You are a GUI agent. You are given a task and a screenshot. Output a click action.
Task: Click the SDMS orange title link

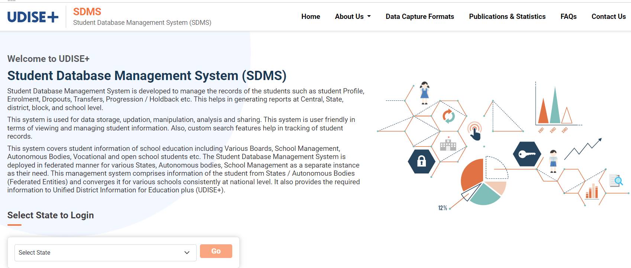tap(87, 12)
